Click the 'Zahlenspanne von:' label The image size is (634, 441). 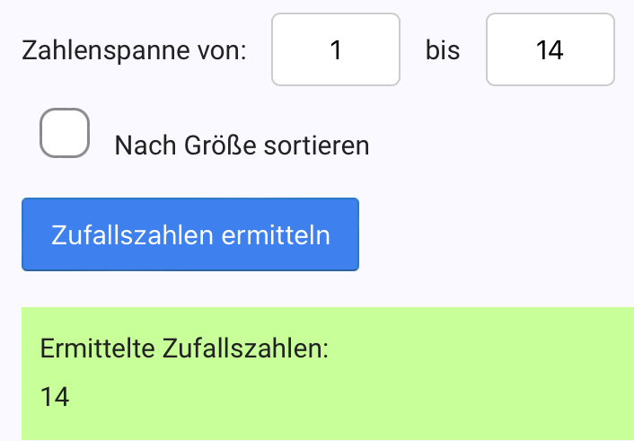(x=134, y=50)
